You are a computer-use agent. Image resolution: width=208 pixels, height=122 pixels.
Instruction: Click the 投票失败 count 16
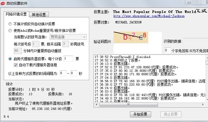(70, 94)
